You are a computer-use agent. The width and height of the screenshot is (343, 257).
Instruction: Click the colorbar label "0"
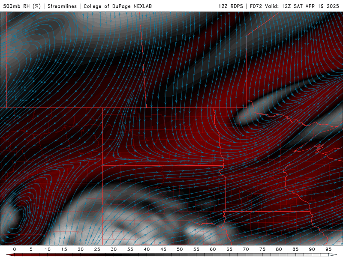(x=15, y=249)
